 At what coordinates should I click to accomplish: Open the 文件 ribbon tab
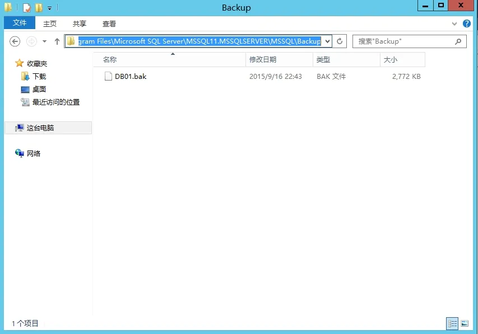coord(20,23)
